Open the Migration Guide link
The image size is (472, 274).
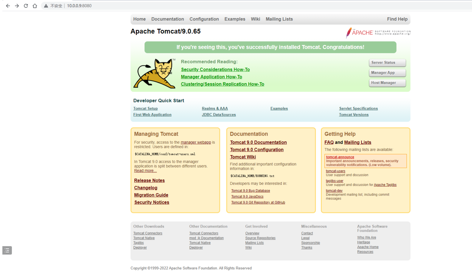point(151,195)
